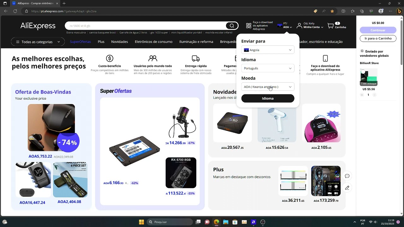The image size is (404, 227).
Task: Expand the Todas as categorias menu
Action: point(38,42)
